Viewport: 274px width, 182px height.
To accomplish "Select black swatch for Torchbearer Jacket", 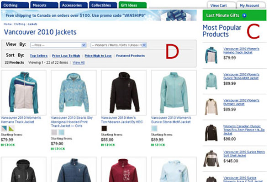I will click(104, 128).
